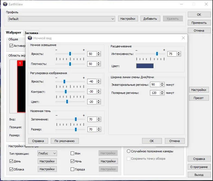Decrease night lighting Плотность spinner down arrow
This screenshot has width=213, height=181.
(98, 65)
